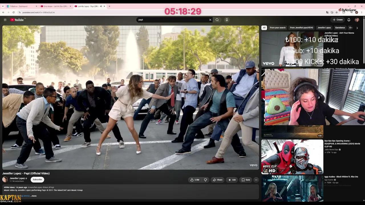Click in the YouTube search field

point(173,20)
